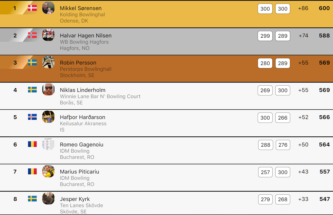Select the Kolding Bowlinghal venue text
The height and width of the screenshot is (215, 333).
point(82,15)
